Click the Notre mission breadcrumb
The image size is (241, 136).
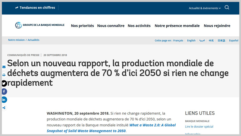point(16,40)
